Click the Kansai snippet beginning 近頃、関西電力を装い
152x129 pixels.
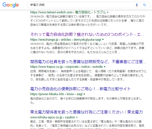[x=88, y=75]
